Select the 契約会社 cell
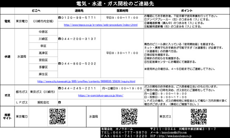Image resolution: width=230 pixels, height=138 pixels. (x=43, y=102)
